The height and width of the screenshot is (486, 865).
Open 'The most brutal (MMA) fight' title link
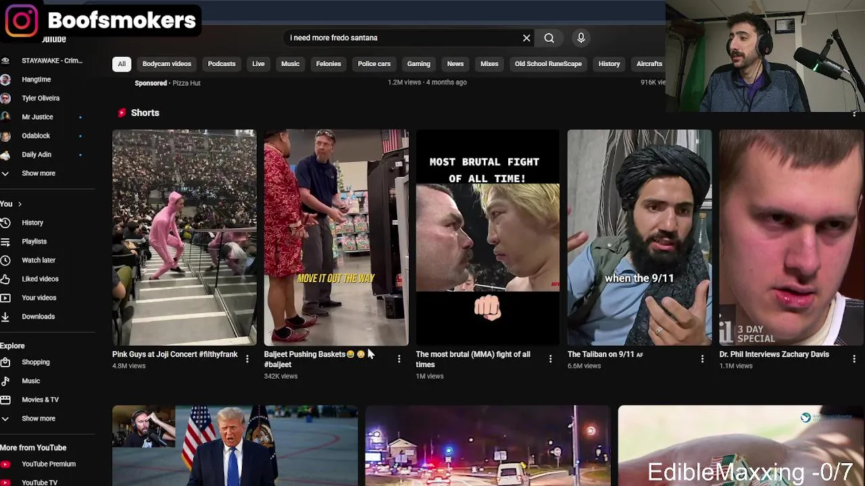tap(473, 359)
